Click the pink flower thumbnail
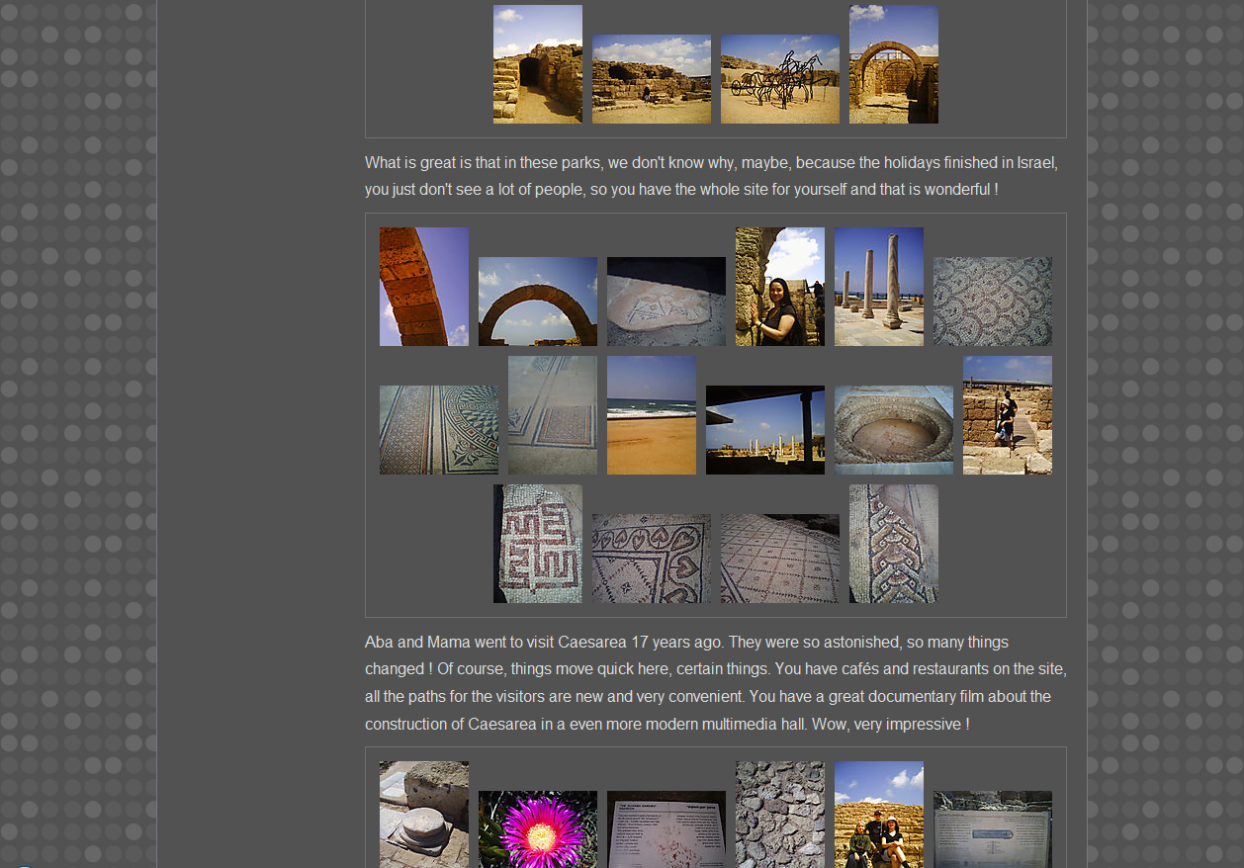The image size is (1244, 868). 537,828
